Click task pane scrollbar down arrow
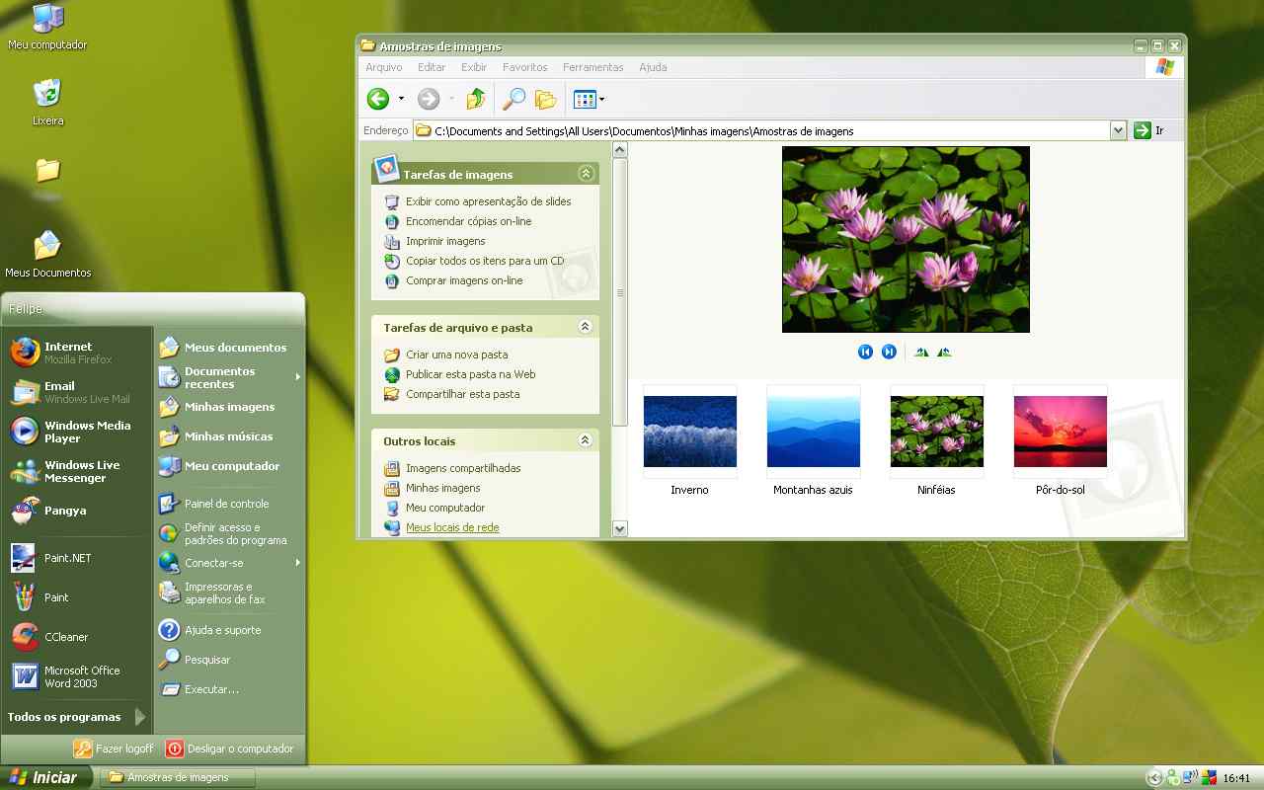This screenshot has height=790, width=1264. pos(620,528)
